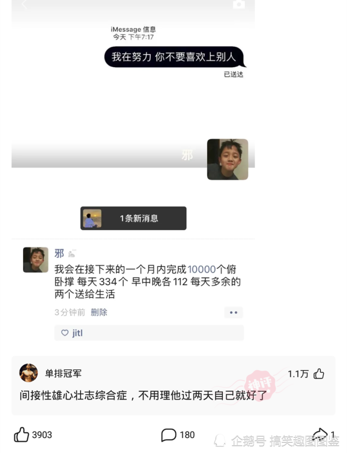Tap the avatar thumbnail in new message banner
The height and width of the screenshot is (453, 347).
[x=92, y=218]
